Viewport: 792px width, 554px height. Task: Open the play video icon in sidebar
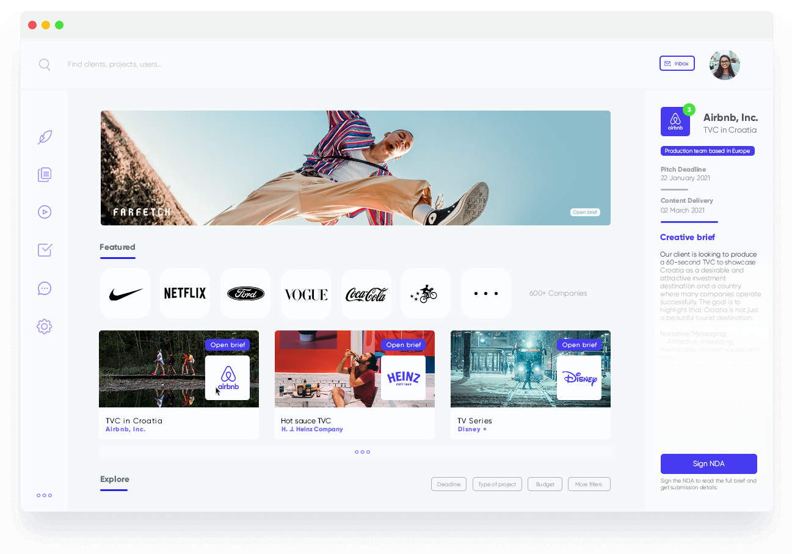click(x=45, y=212)
